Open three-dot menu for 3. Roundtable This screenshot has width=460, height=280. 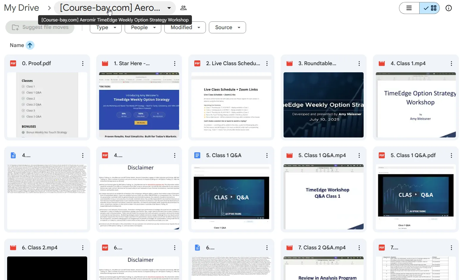tap(359, 63)
